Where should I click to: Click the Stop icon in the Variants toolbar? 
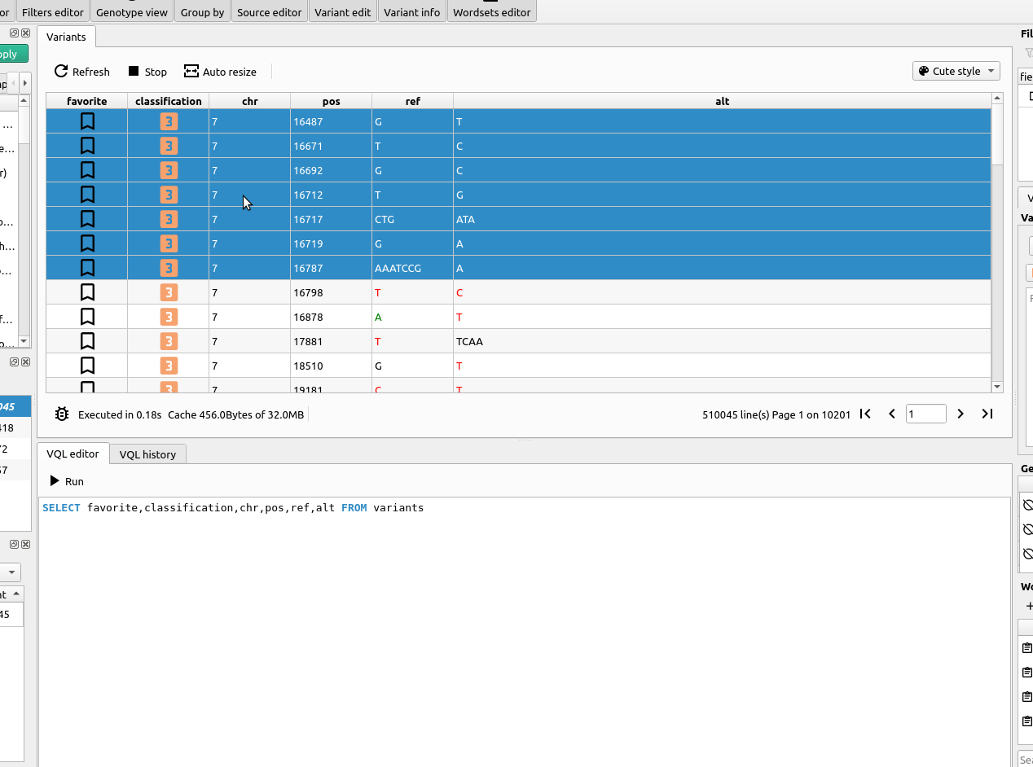131,72
